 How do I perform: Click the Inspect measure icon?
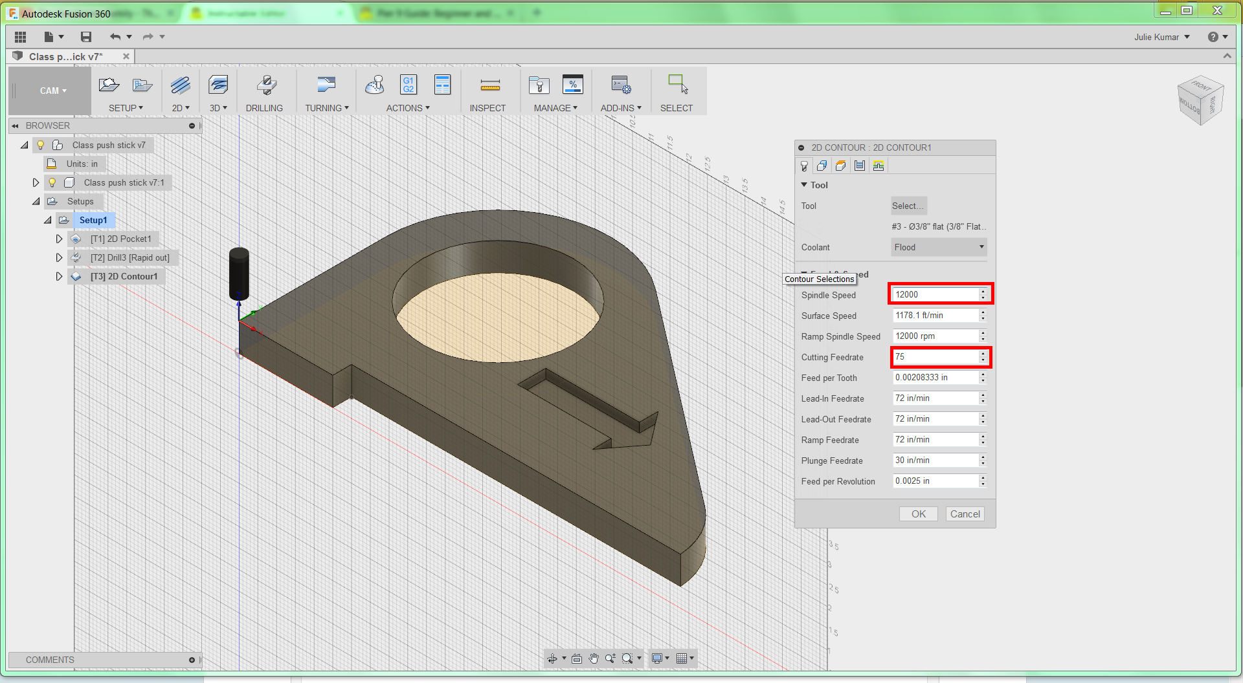(x=490, y=85)
